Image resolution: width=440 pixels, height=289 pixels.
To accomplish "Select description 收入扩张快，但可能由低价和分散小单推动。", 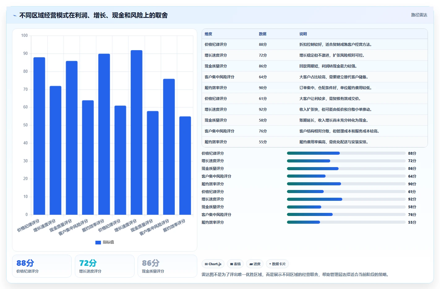I will click(x=335, y=110).
